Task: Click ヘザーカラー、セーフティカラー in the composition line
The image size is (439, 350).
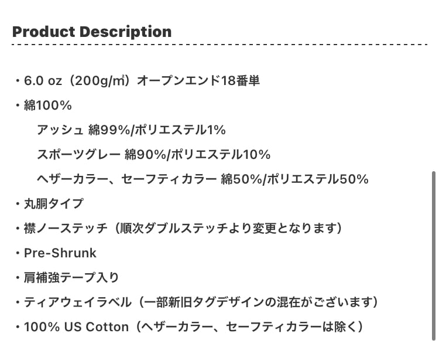Action: 126,179
